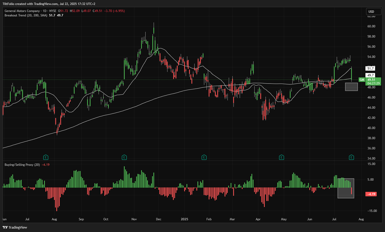Click the 46.00 price axis label
The image size is (385, 232).
[x=371, y=97]
